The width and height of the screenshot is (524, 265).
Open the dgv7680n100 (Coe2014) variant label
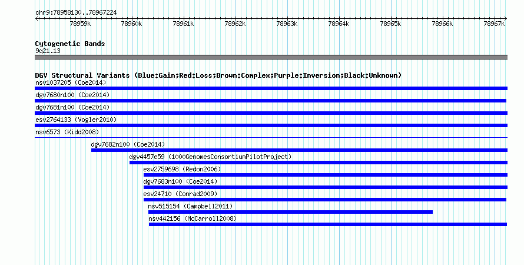pyautogui.click(x=72, y=95)
